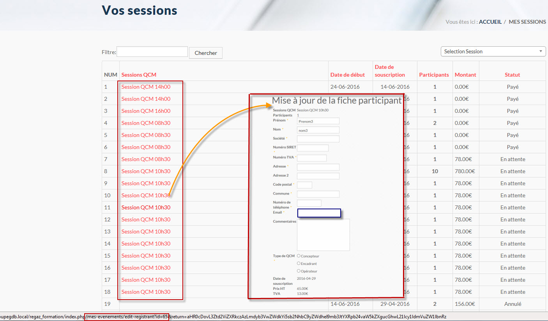The height and width of the screenshot is (321, 548).
Task: Sort table by Sessions QCM header
Action: pyautogui.click(x=139, y=75)
